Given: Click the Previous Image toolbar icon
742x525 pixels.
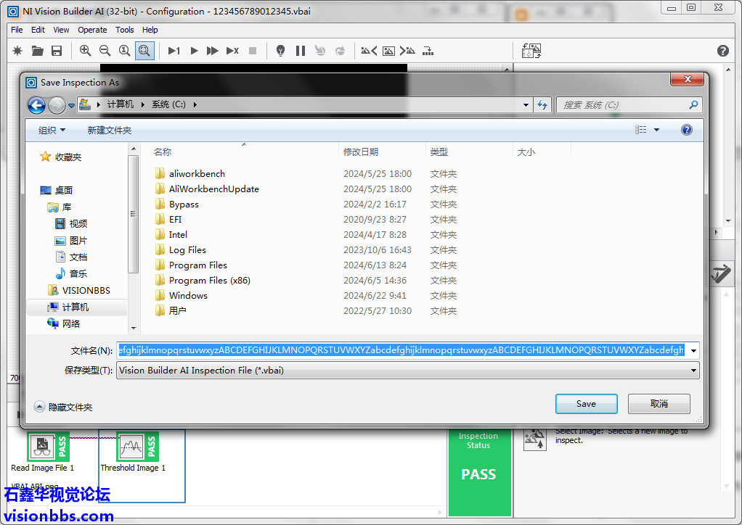Looking at the screenshot, I should pos(369,51).
